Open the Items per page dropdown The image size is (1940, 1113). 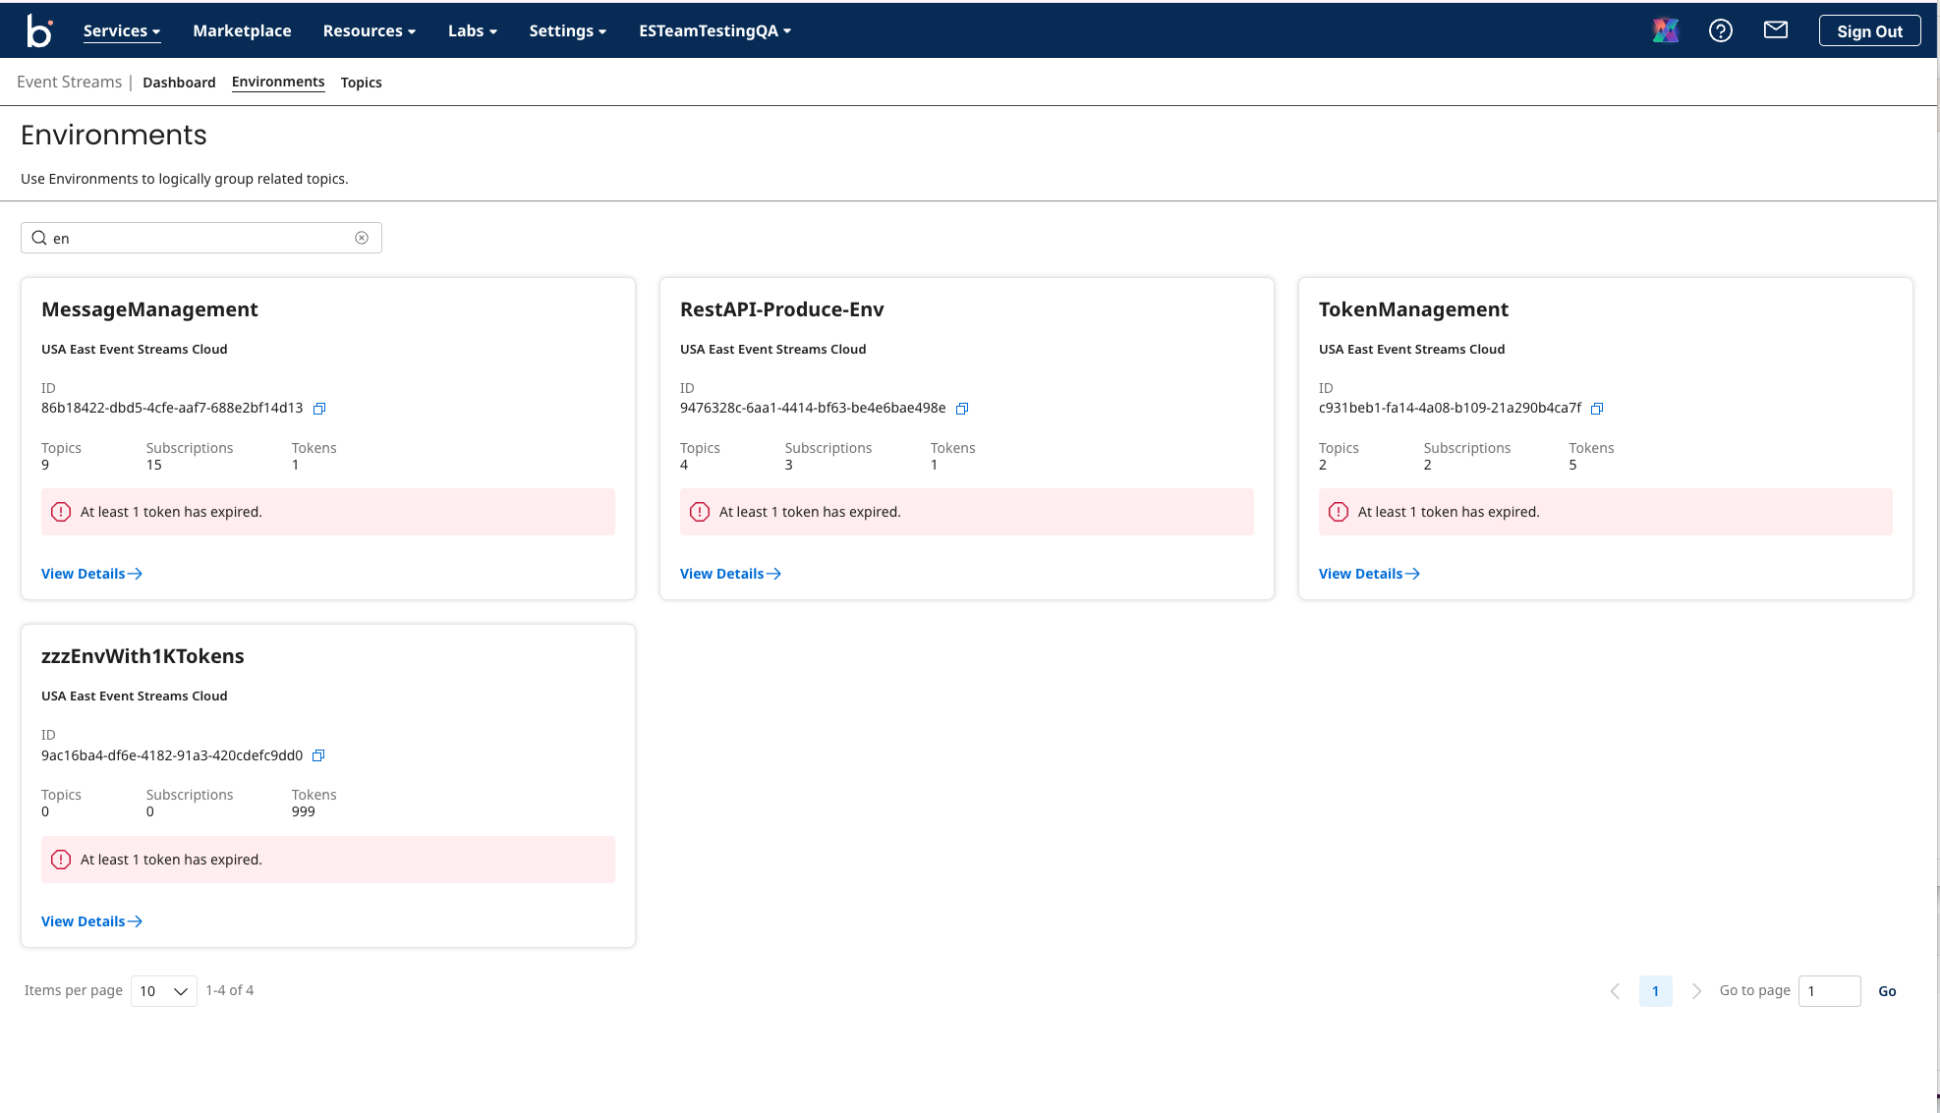(x=164, y=991)
